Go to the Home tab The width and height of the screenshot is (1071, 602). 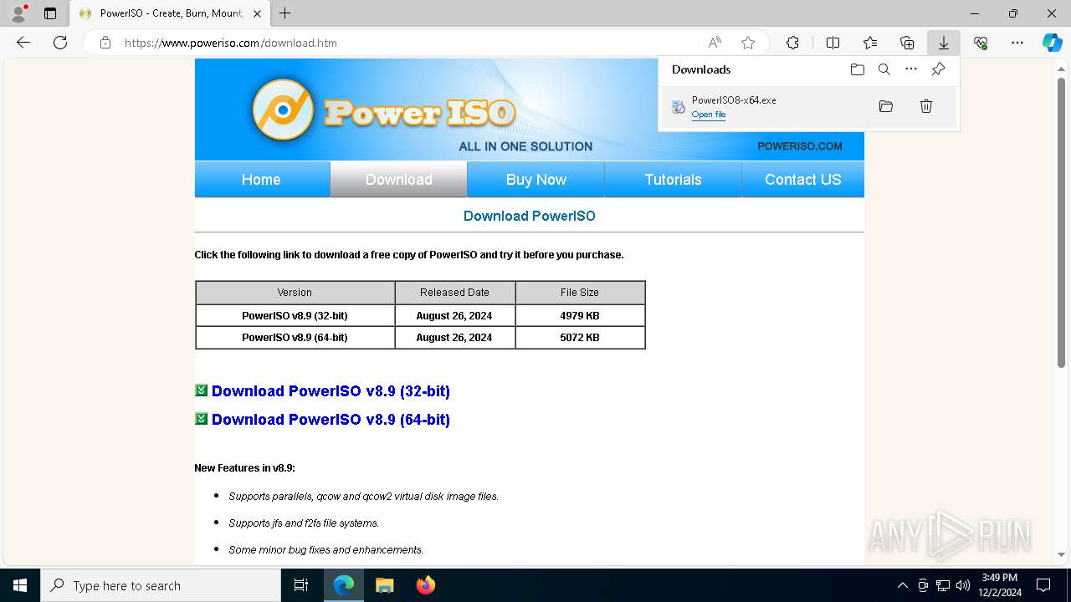click(262, 180)
